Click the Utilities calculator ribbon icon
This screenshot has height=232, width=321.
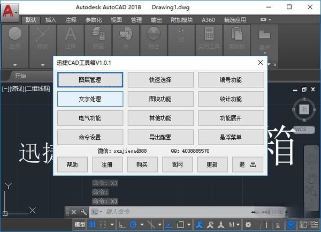point(209,35)
